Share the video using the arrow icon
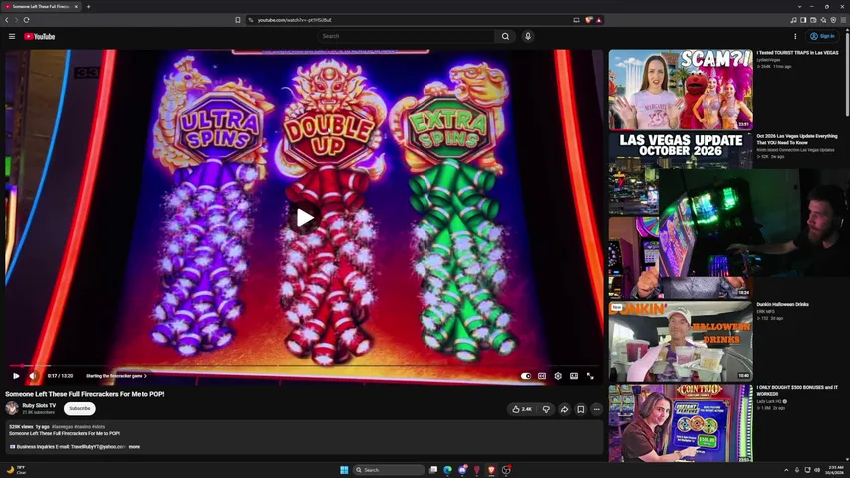Image resolution: width=850 pixels, height=478 pixels. point(564,409)
